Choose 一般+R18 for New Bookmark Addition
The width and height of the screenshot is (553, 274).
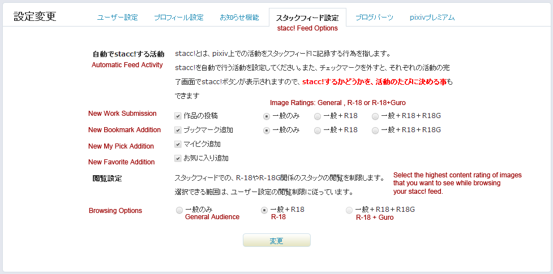[x=318, y=130]
